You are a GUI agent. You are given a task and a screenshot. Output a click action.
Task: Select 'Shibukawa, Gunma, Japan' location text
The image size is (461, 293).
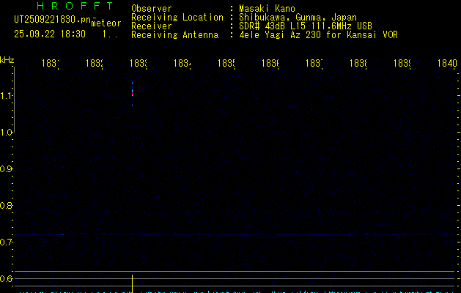298,18
